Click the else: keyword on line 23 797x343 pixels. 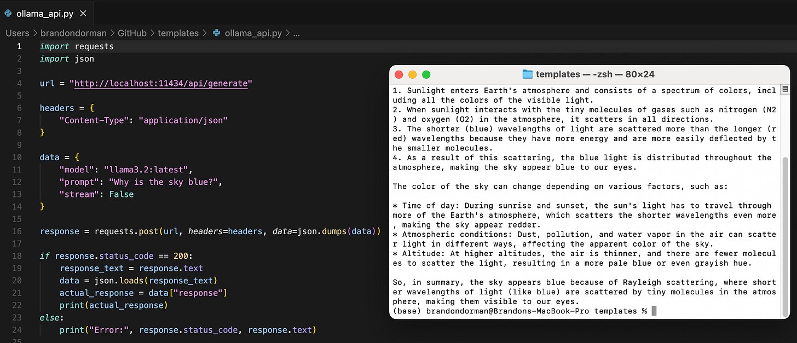coord(52,318)
